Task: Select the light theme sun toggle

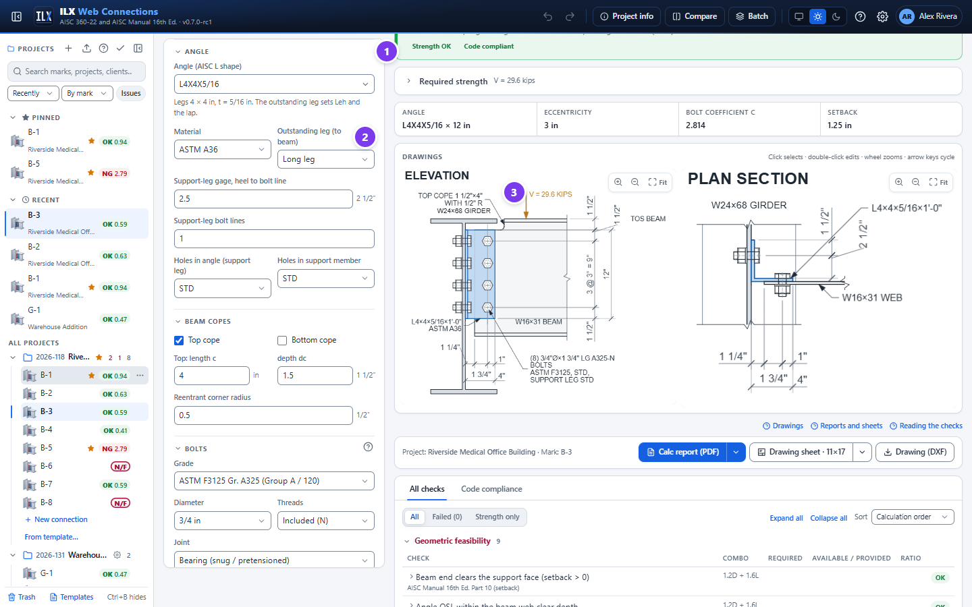Action: pyautogui.click(x=817, y=16)
